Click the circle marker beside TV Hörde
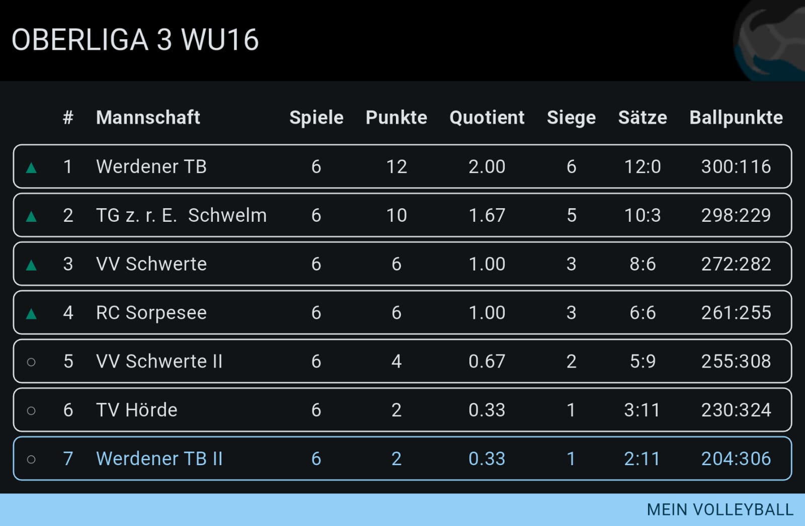805x526 pixels. (31, 410)
